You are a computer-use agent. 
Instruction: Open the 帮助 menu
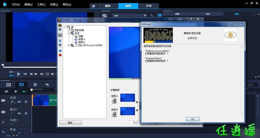(x=67, y=5)
